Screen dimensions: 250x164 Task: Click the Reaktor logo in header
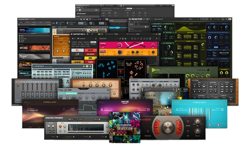pyautogui.click(x=137, y=19)
